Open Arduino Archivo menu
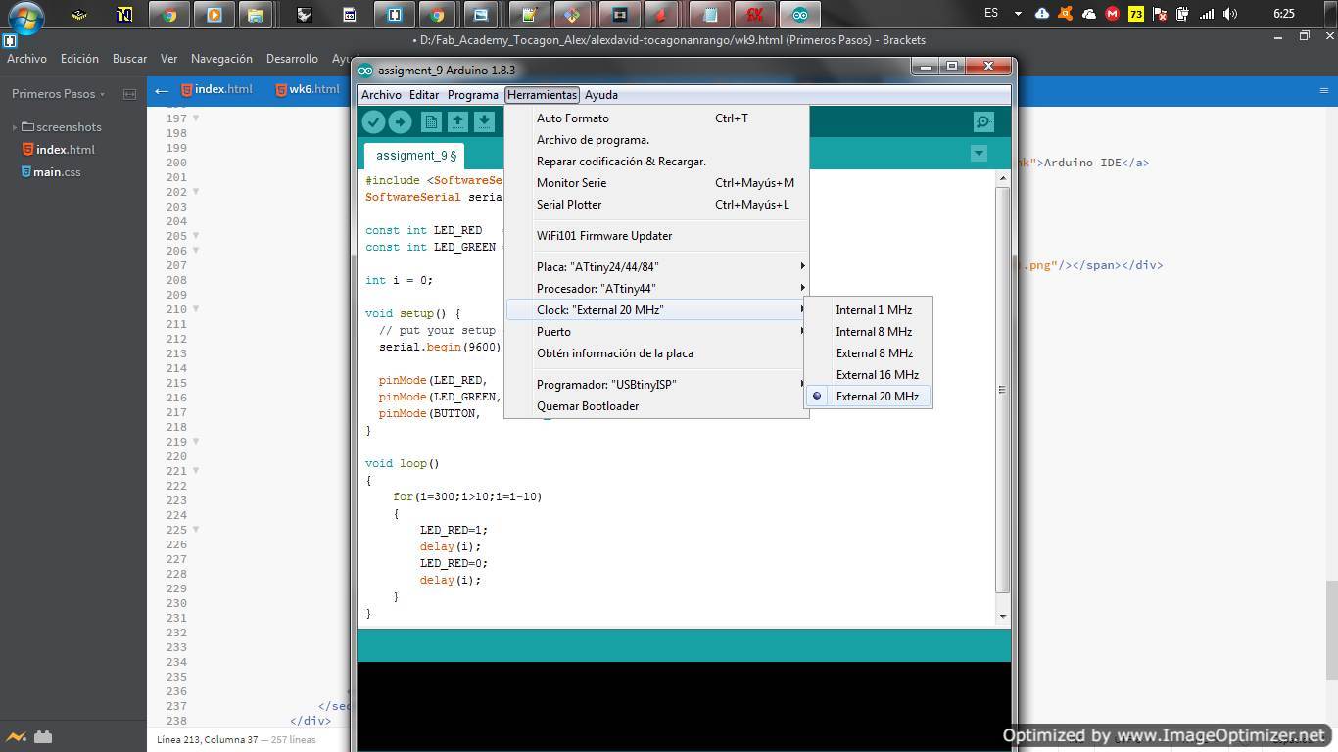The width and height of the screenshot is (1338, 752). pyautogui.click(x=381, y=95)
